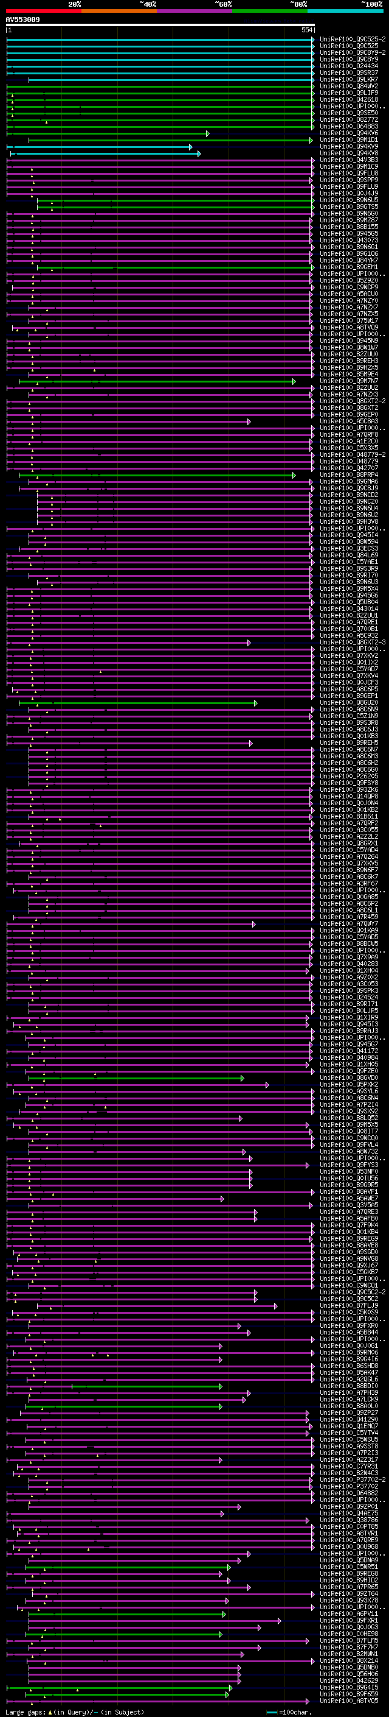The height and width of the screenshot is (1717, 389).
Task: Click the hit label UniRef100_Q9C8J9
Action: coord(349,488)
